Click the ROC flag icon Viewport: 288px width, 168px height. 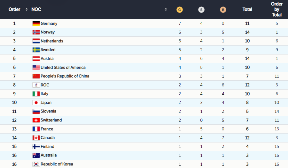[36, 85]
